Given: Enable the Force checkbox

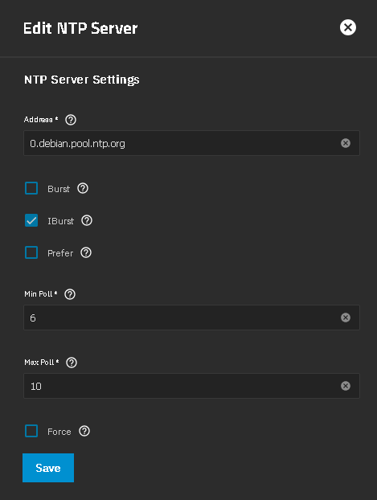Looking at the screenshot, I should click(31, 431).
